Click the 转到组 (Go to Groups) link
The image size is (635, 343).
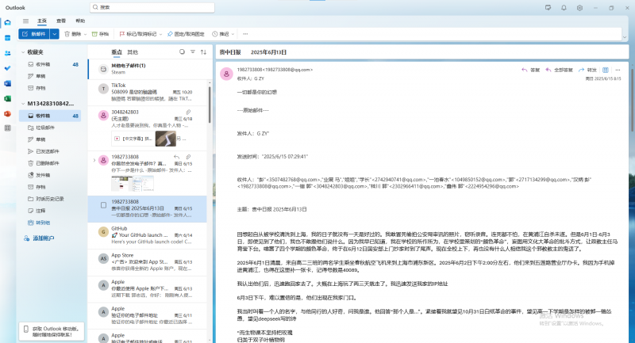coord(39,223)
